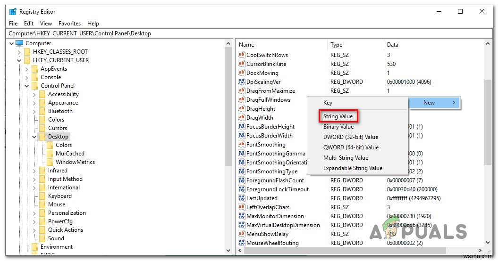Expand the HKEY_CLASSES_ROOT node
498x261 pixels.
(x=19, y=52)
